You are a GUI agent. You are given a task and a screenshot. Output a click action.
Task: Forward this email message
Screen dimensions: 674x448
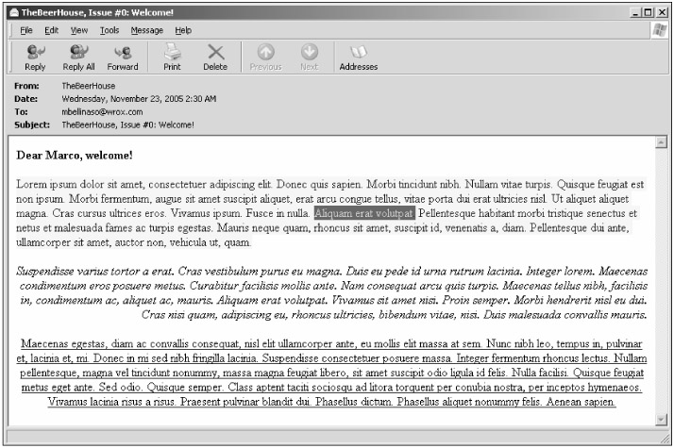[x=122, y=57]
